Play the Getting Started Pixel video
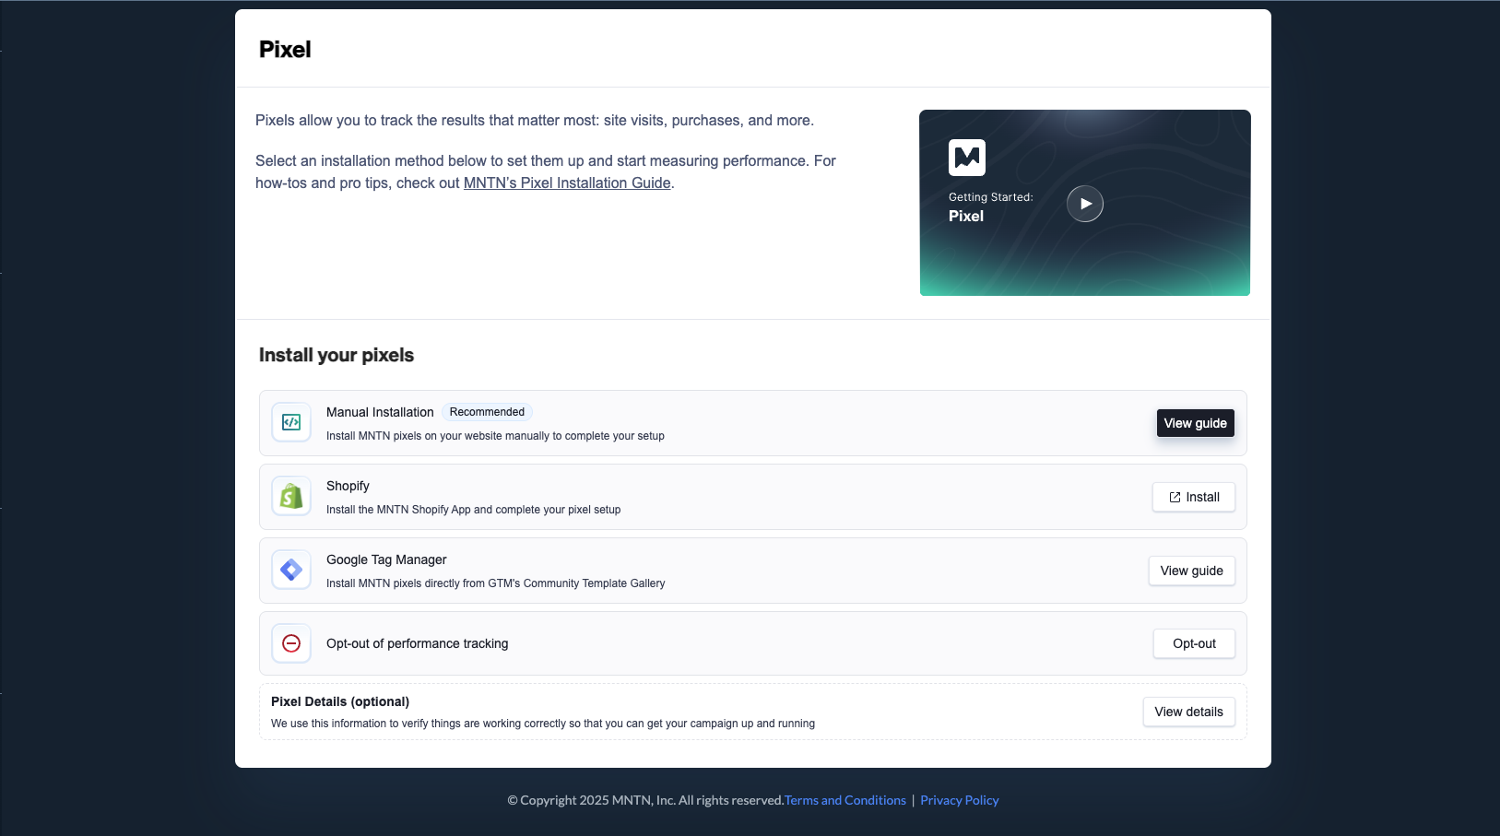Screen dimensions: 1500x836 [x=1084, y=204]
